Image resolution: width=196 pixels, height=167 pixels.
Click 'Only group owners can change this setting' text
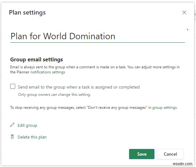54,95
